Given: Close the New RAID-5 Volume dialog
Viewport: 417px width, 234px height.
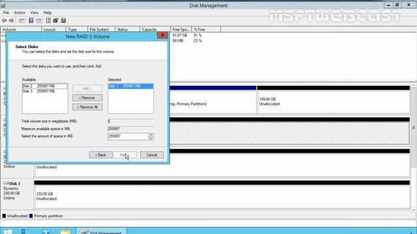Looking at the screenshot, I should (162, 35).
